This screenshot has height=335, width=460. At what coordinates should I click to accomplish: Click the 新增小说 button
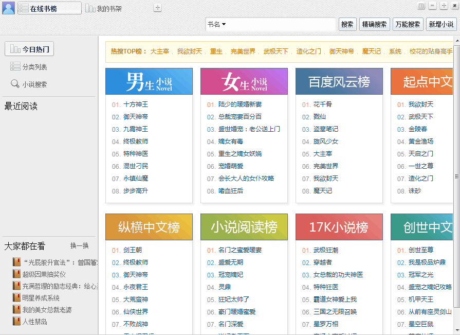441,24
